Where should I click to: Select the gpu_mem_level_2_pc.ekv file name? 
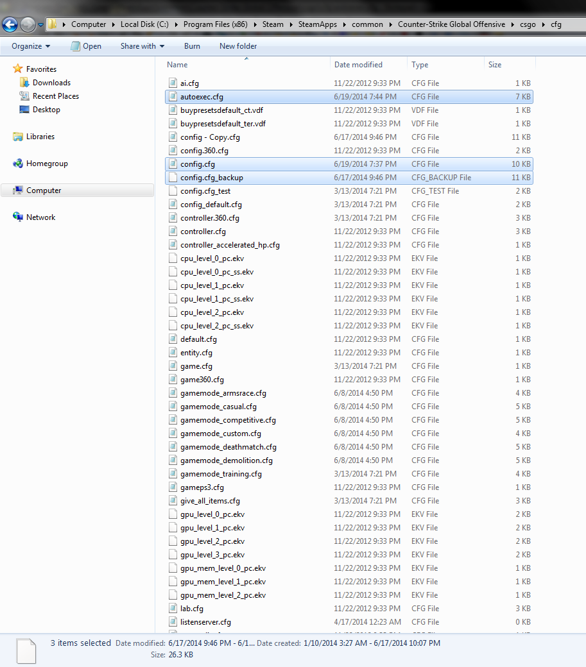click(223, 595)
